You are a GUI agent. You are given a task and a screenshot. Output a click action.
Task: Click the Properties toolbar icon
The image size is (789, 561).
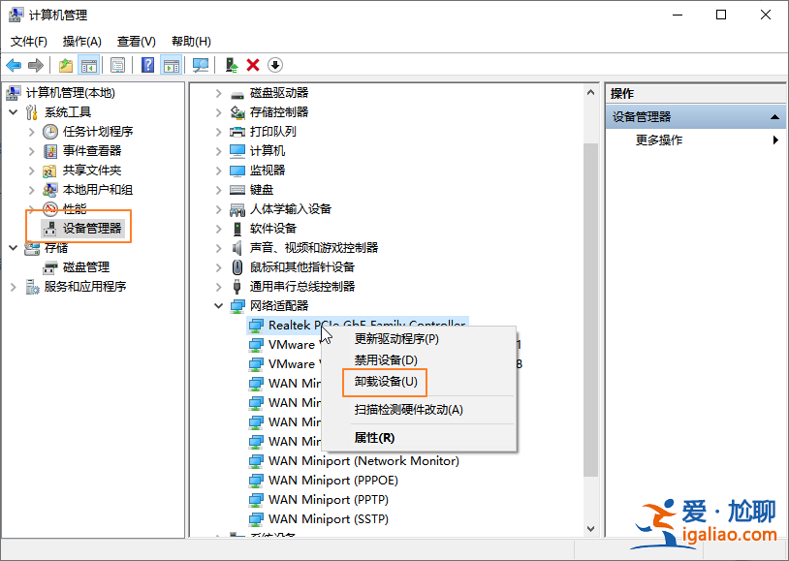click(117, 65)
